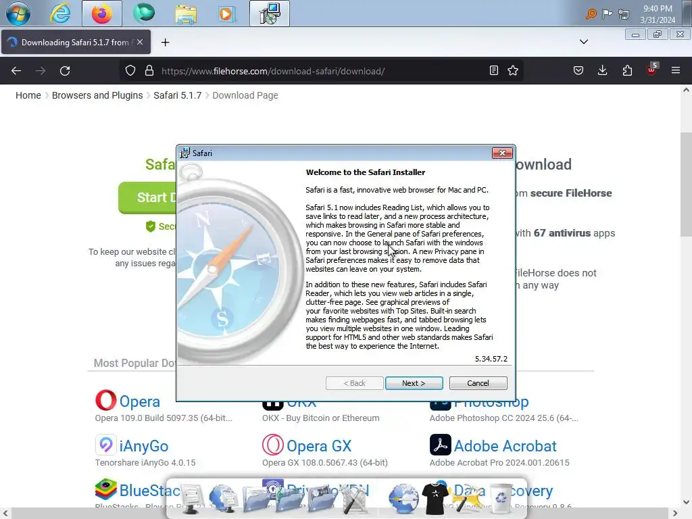Reload the current page
692x519 pixels.
(65, 70)
